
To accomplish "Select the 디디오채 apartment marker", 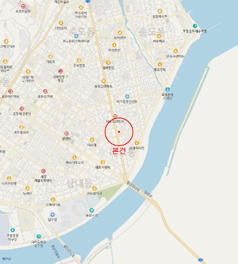I will 61,23.
